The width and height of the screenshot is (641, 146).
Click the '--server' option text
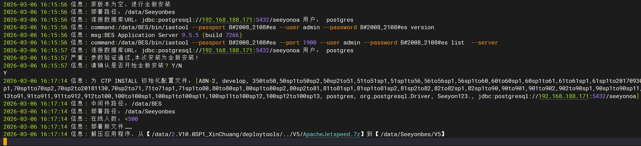click(x=484, y=42)
